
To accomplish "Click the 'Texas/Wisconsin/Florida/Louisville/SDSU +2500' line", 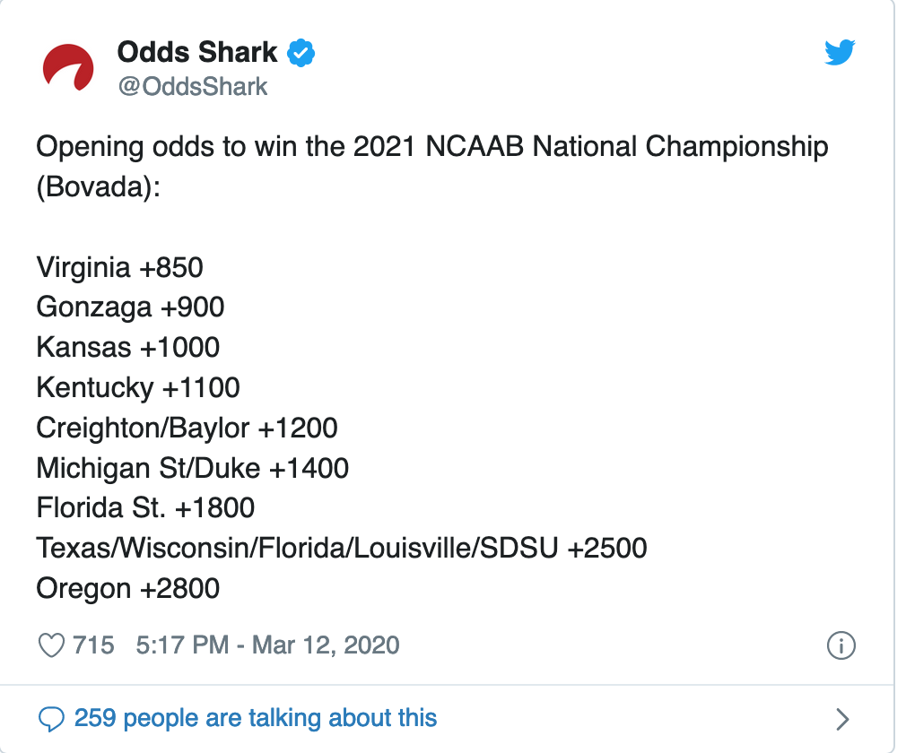I will click(x=341, y=548).
